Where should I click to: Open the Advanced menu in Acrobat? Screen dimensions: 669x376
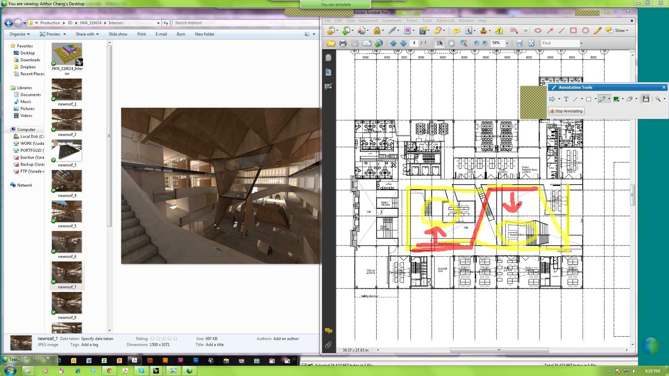445,21
